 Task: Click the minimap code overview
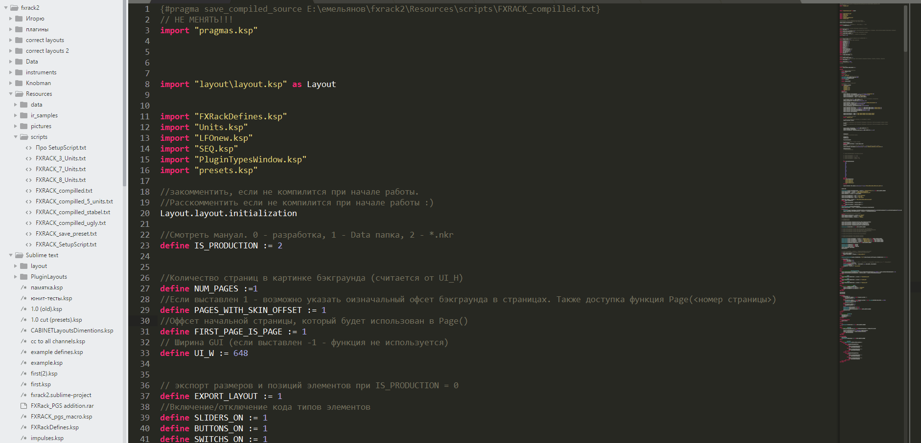(871, 183)
